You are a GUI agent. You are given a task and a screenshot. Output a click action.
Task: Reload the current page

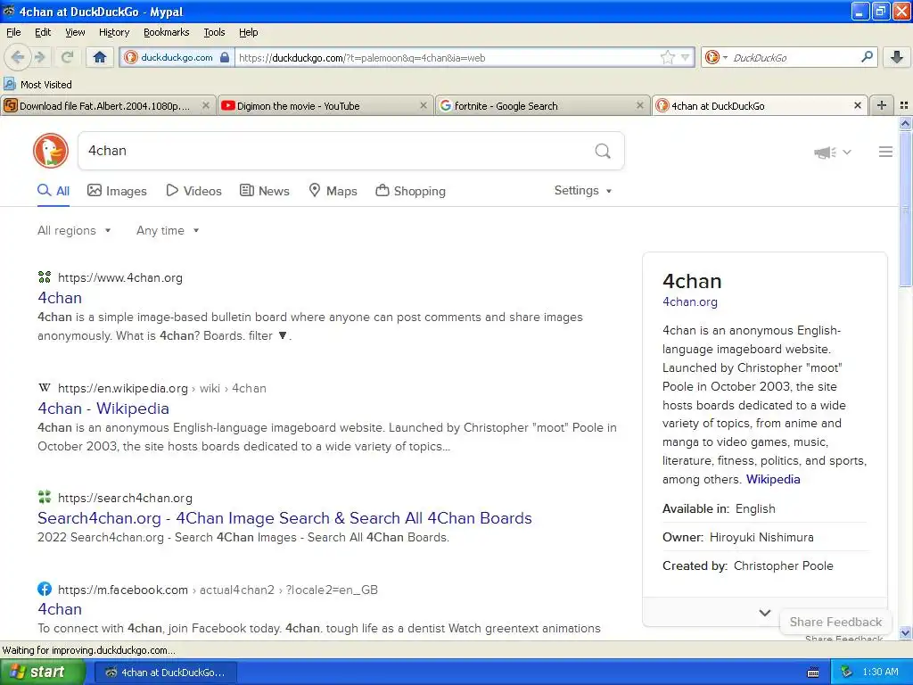67,57
